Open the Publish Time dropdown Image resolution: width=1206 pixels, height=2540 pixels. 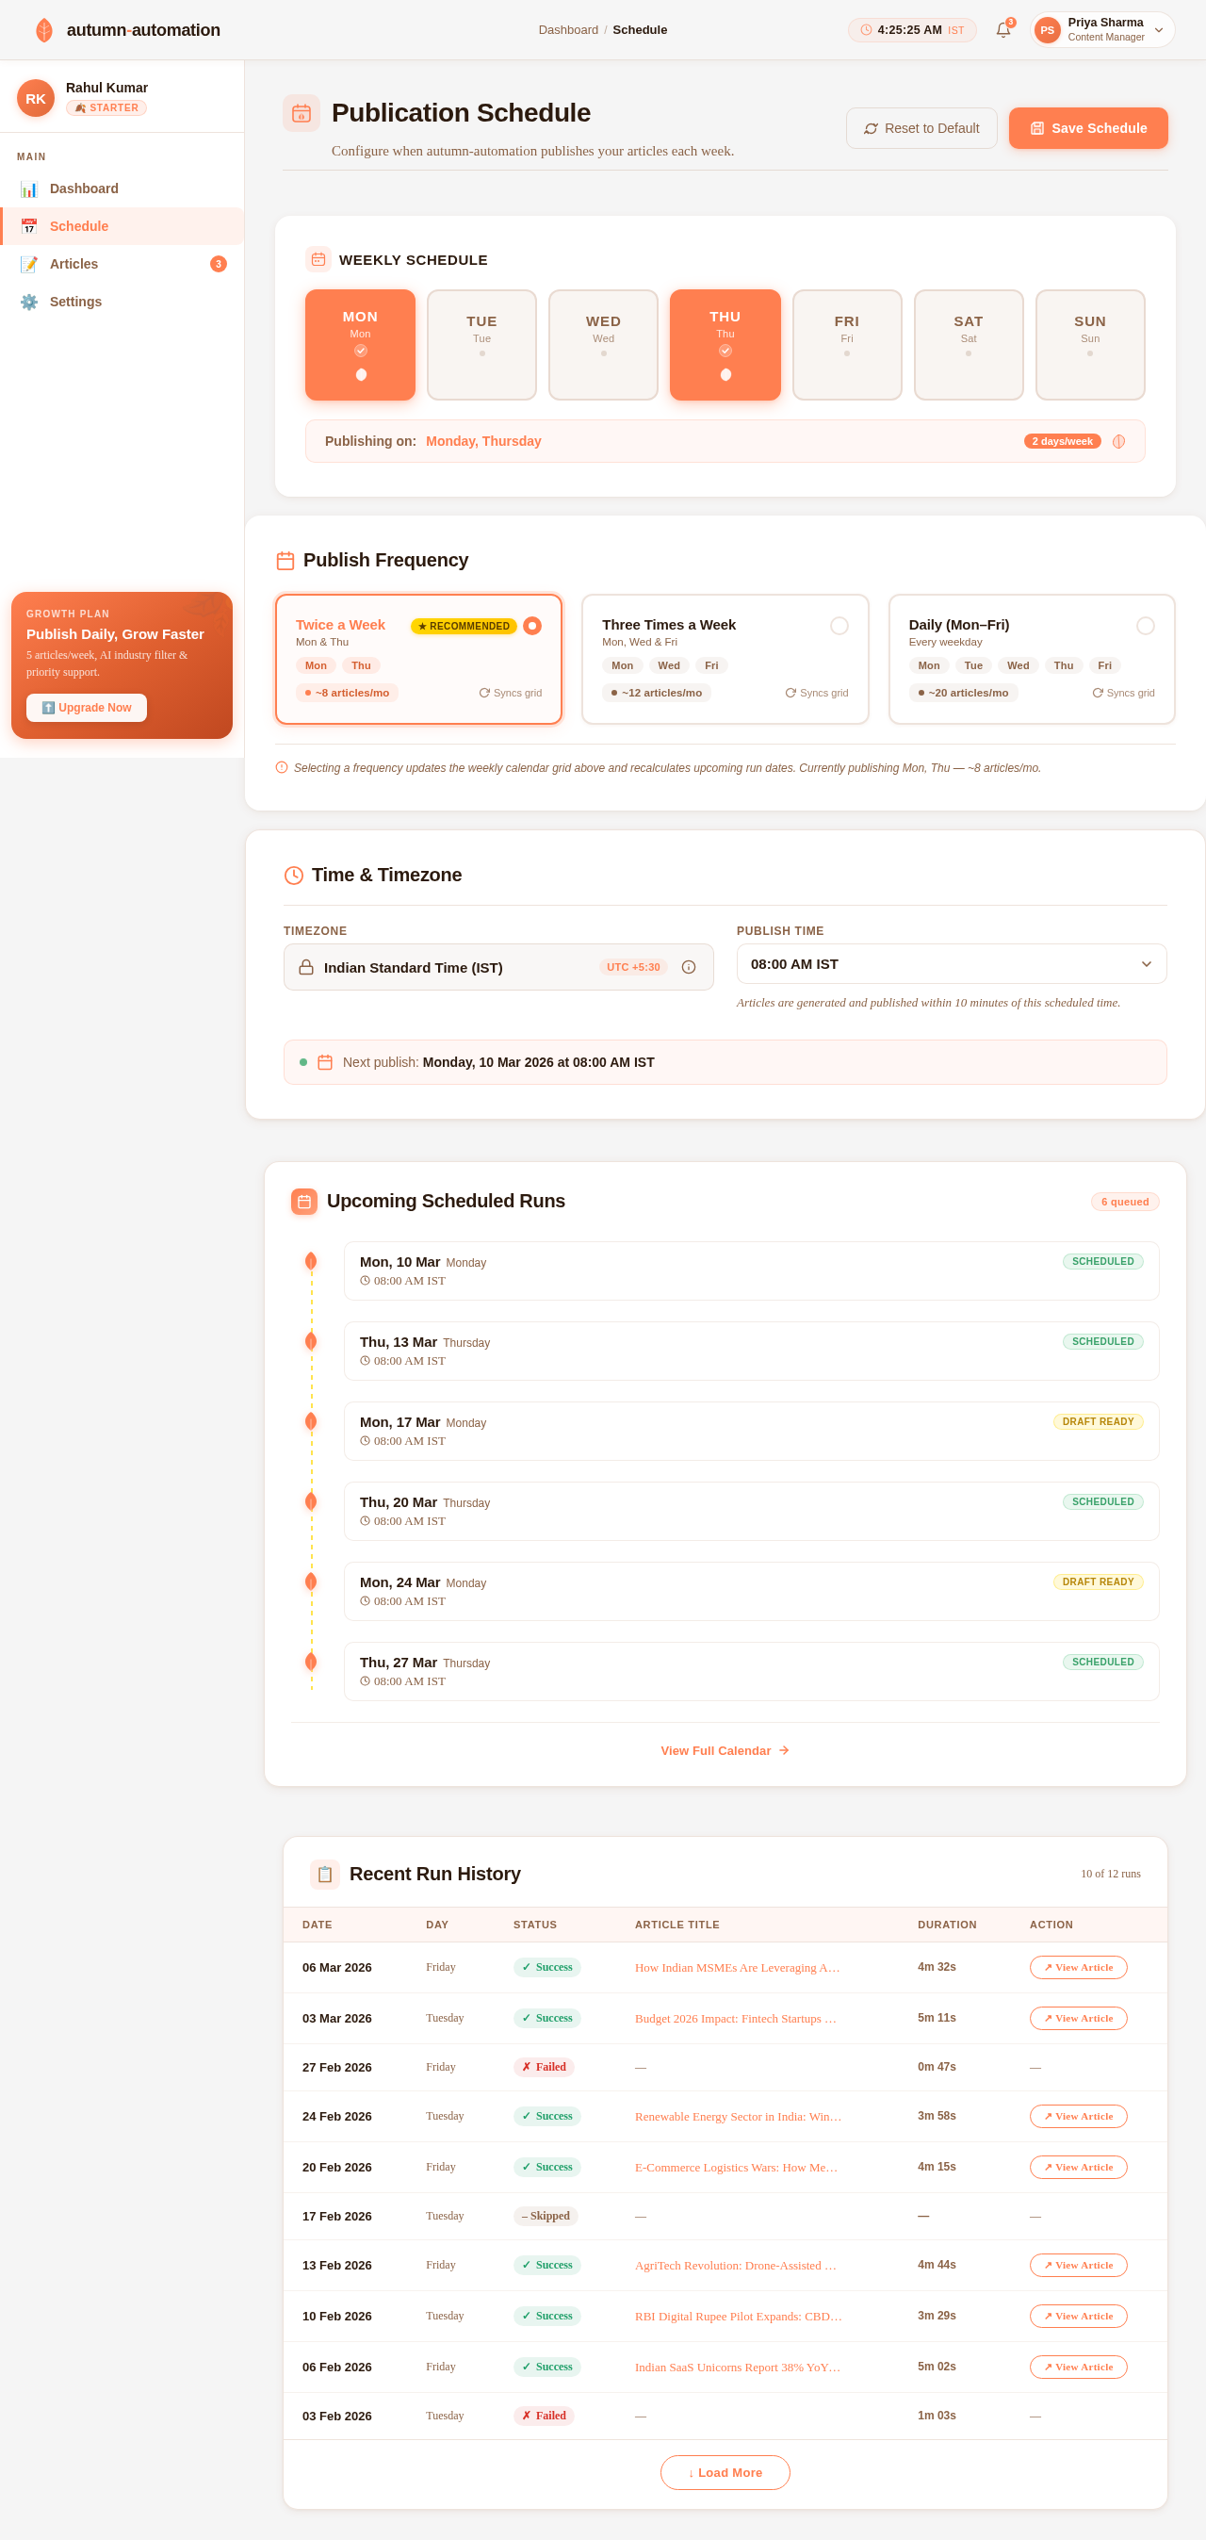(952, 963)
